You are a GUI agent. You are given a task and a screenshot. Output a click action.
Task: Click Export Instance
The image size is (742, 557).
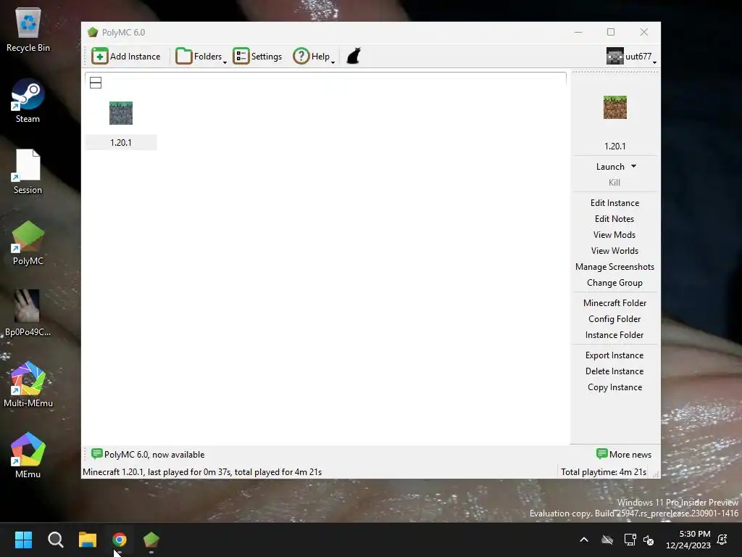614,355
